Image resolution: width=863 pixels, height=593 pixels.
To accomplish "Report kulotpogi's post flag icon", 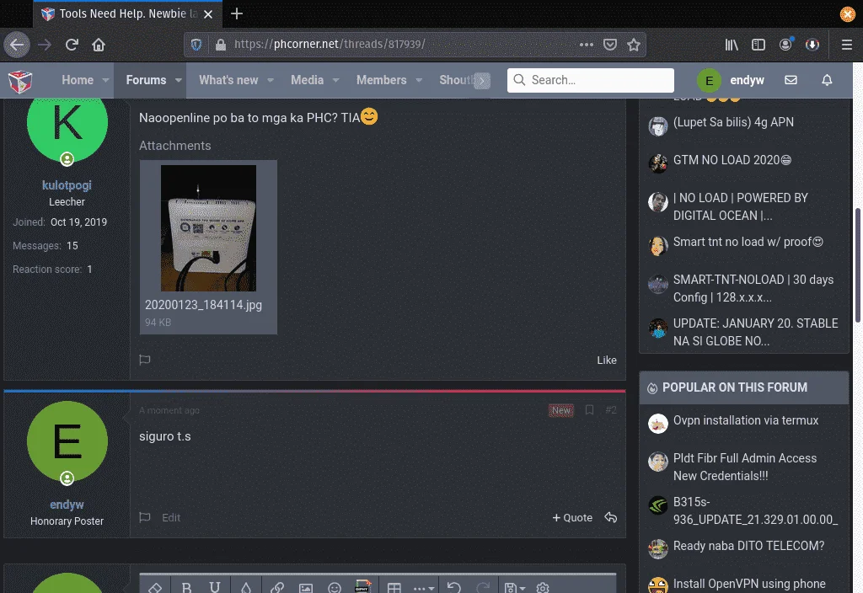I will point(145,360).
